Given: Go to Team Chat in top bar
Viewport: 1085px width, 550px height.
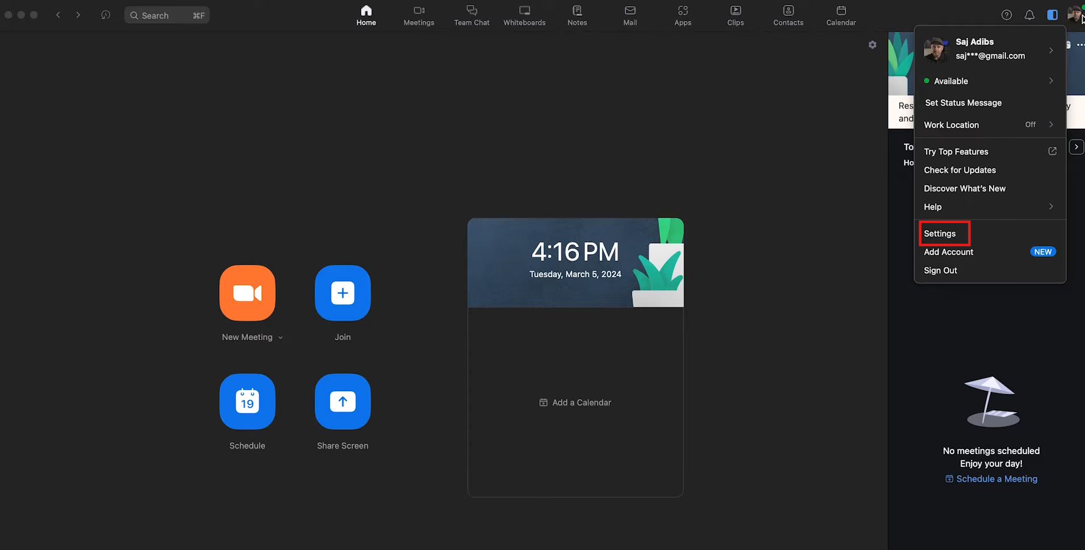Looking at the screenshot, I should (472, 15).
